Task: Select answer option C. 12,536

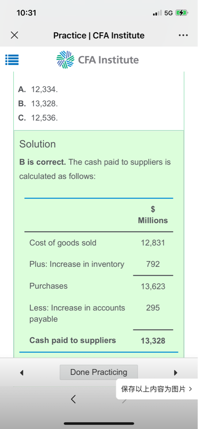Action: pyautogui.click(x=38, y=118)
